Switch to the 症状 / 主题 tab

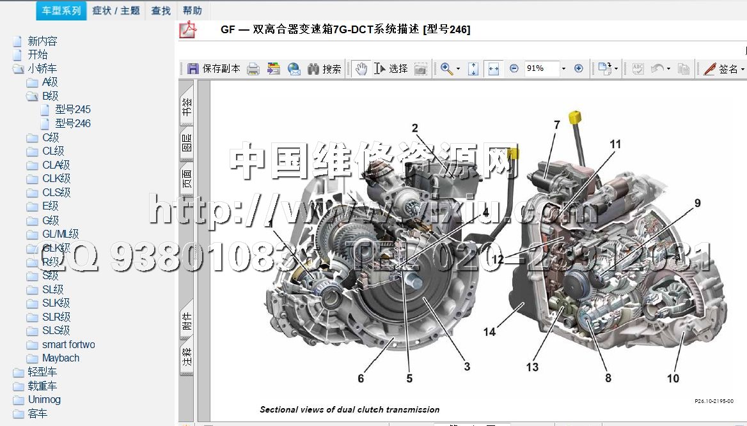[116, 10]
